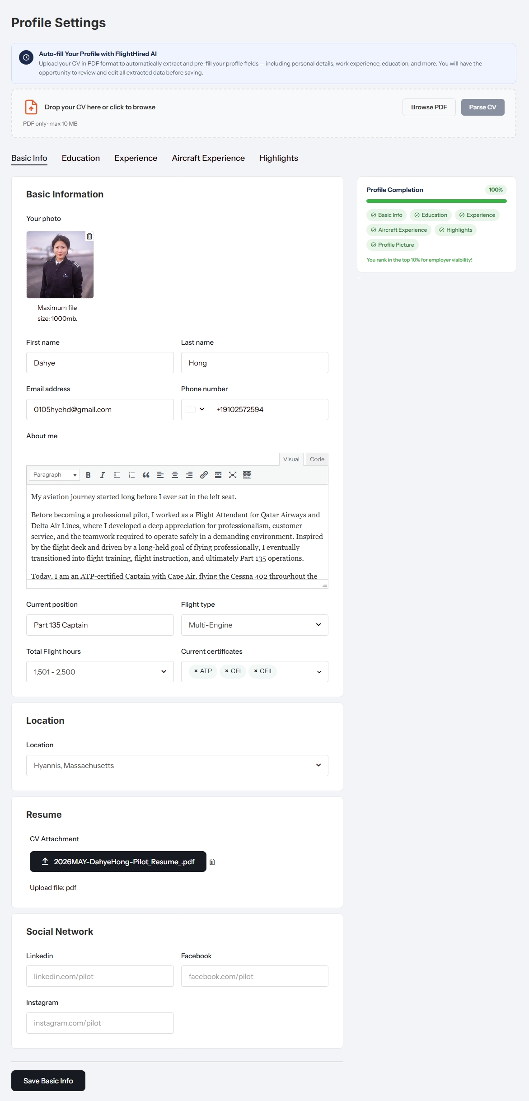Viewport: 529px width, 1101px height.
Task: Insert a numbered list in About me
Action: [x=131, y=475]
